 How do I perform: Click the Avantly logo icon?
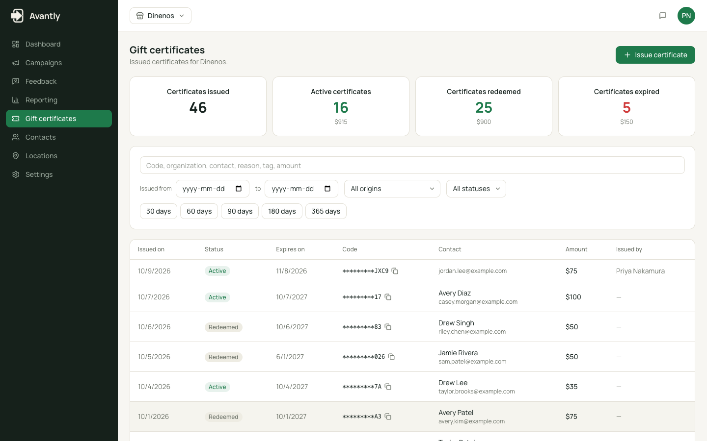(x=17, y=16)
